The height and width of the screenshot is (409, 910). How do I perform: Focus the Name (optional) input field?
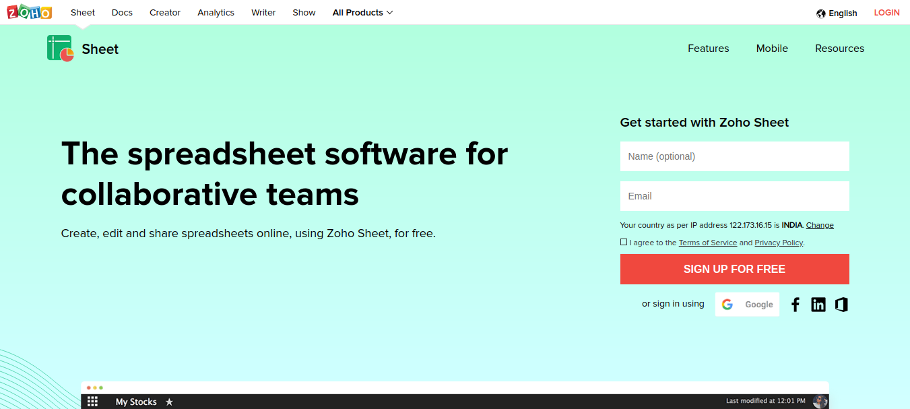[735, 156]
